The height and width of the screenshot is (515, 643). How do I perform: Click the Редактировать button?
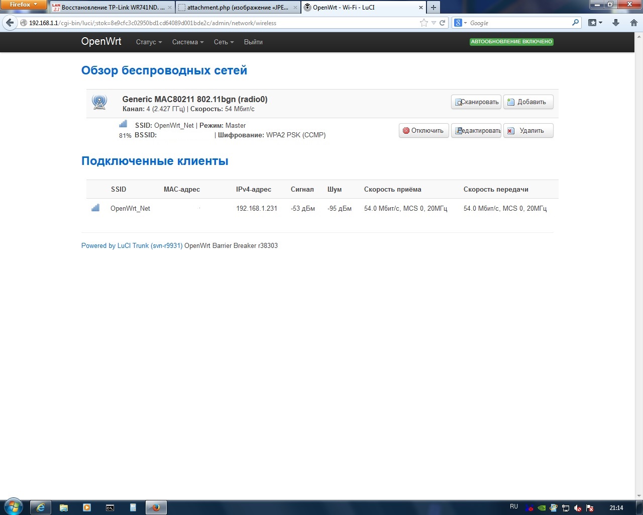click(x=476, y=131)
